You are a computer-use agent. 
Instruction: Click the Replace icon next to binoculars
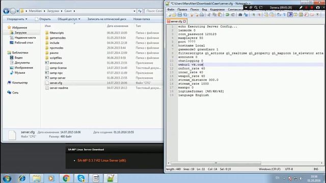(246, 15)
